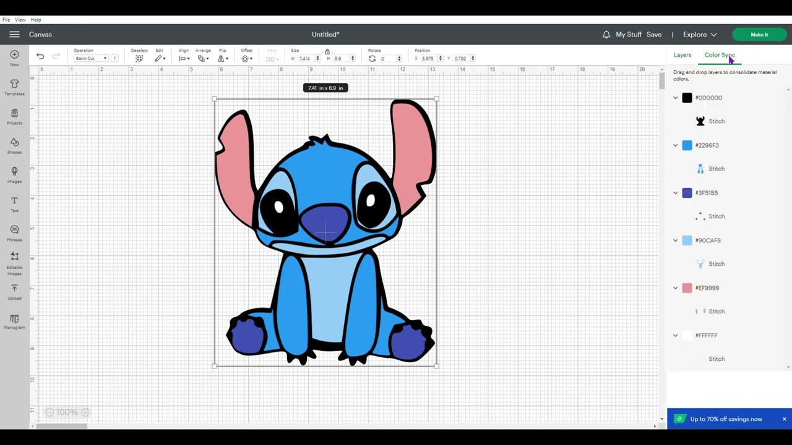The width and height of the screenshot is (792, 445).
Task: Click the Deselect icon
Action: pyautogui.click(x=139, y=59)
